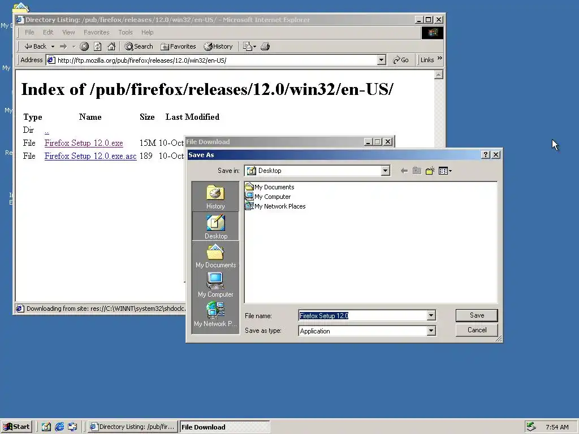This screenshot has width=579, height=434.
Task: Click the Create New Folder icon
Action: point(430,171)
